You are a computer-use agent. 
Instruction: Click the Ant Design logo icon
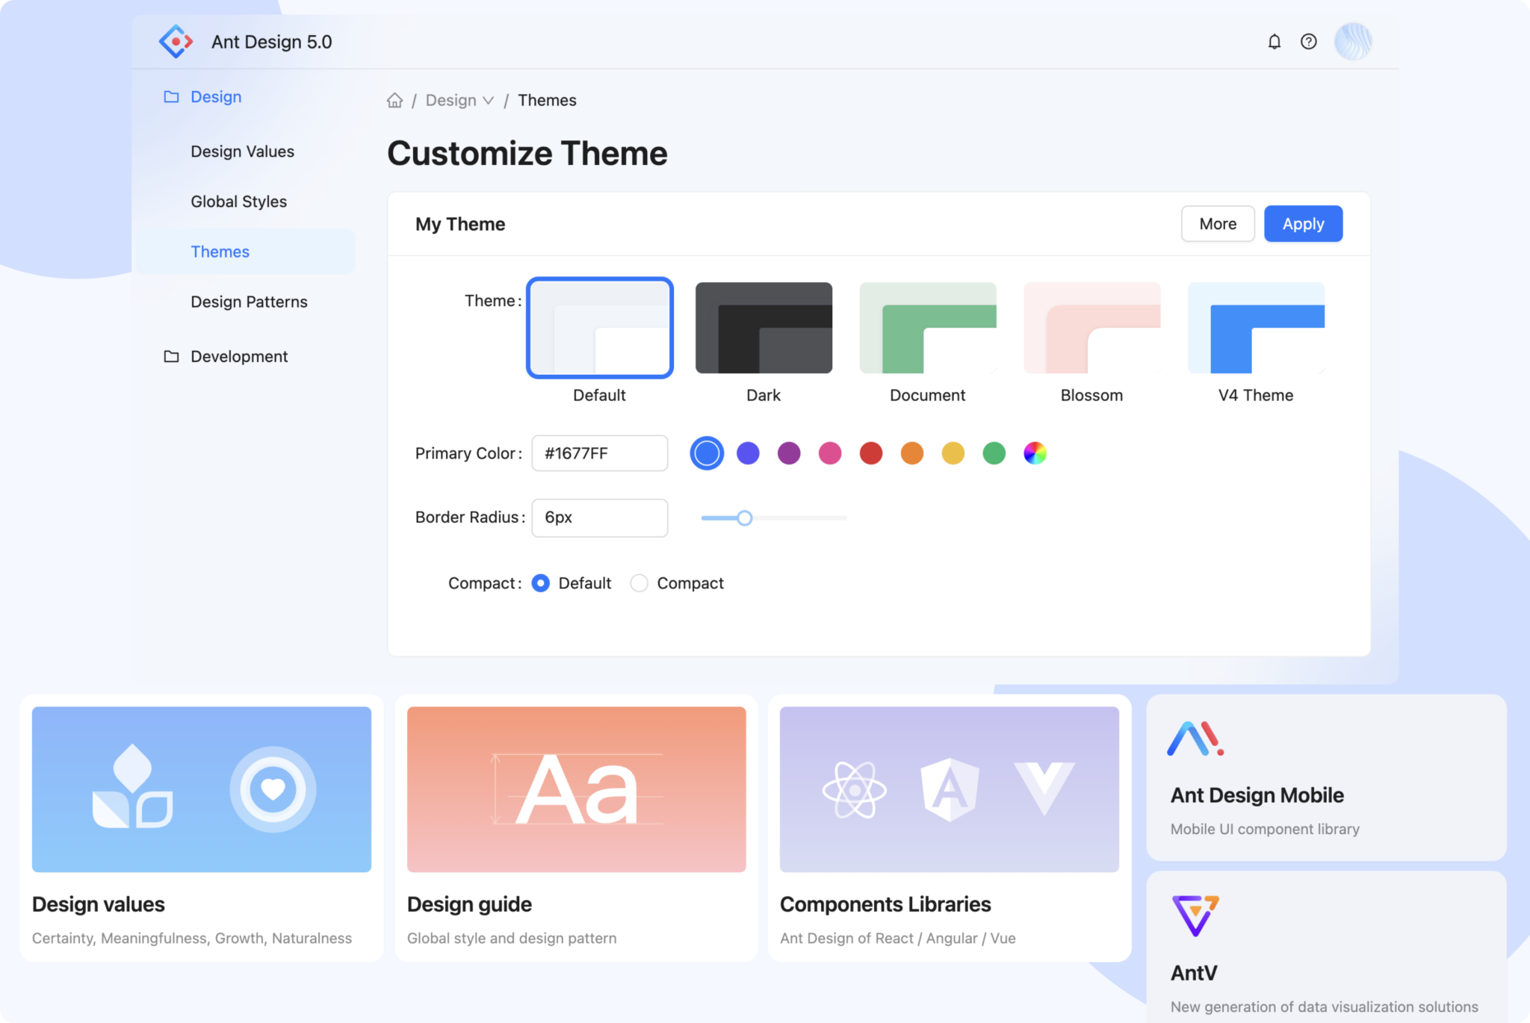pos(176,42)
